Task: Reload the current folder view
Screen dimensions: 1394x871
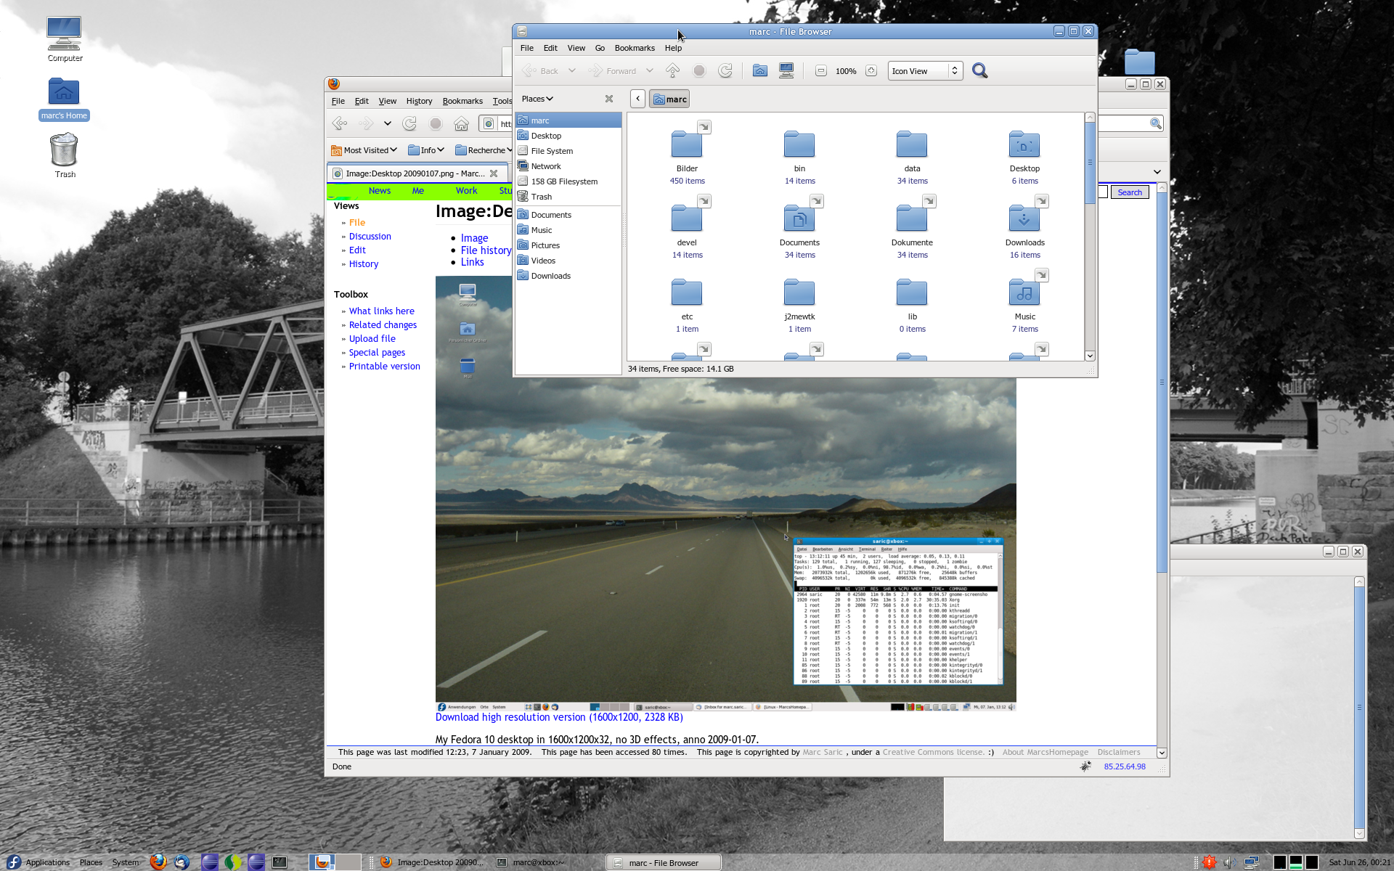Action: tap(725, 70)
